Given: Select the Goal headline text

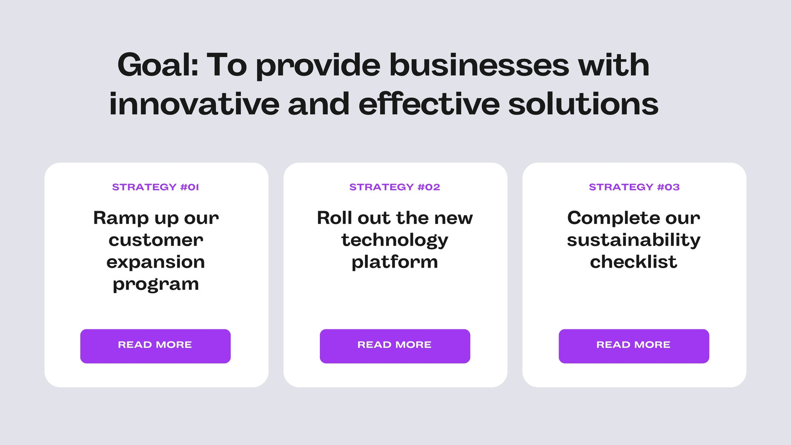Looking at the screenshot, I should pyautogui.click(x=384, y=84).
